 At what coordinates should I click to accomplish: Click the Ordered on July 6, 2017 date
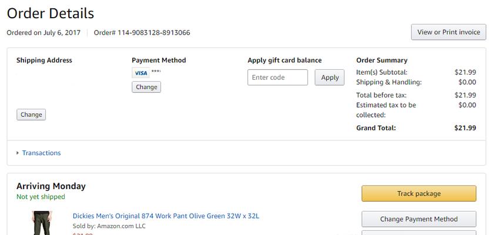tap(43, 33)
